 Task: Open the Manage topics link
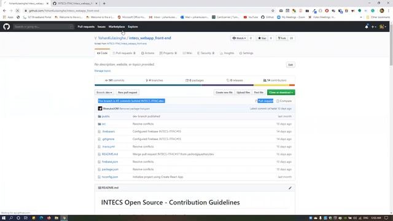point(103,71)
